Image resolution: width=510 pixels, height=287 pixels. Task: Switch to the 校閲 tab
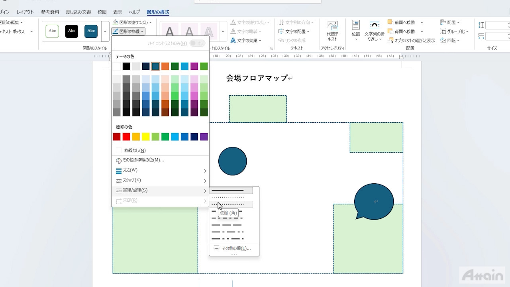(102, 12)
